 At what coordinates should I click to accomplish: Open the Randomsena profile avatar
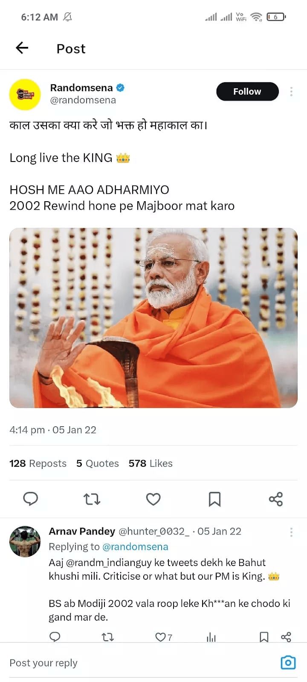click(25, 94)
